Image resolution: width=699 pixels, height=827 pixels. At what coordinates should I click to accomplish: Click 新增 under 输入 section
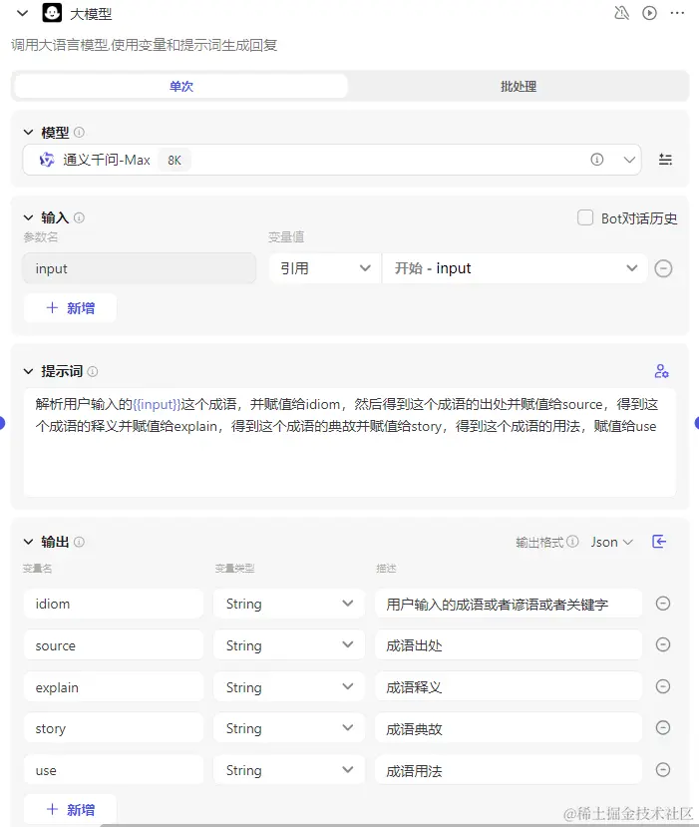(70, 308)
